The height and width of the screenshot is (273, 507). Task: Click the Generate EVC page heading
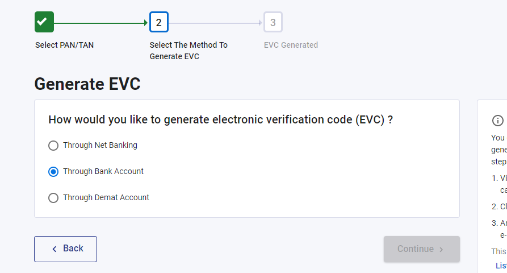point(87,84)
